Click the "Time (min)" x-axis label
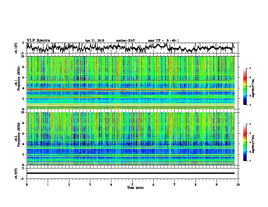Viewport: 268px width, 207px height. click(x=135, y=188)
